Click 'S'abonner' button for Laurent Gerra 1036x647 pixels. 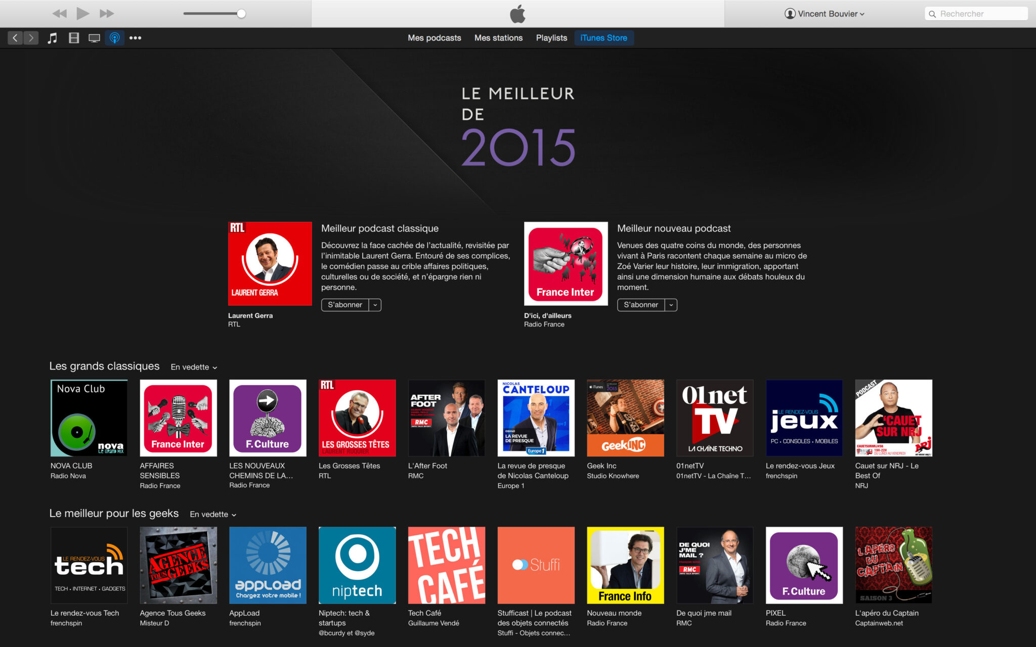click(x=344, y=304)
